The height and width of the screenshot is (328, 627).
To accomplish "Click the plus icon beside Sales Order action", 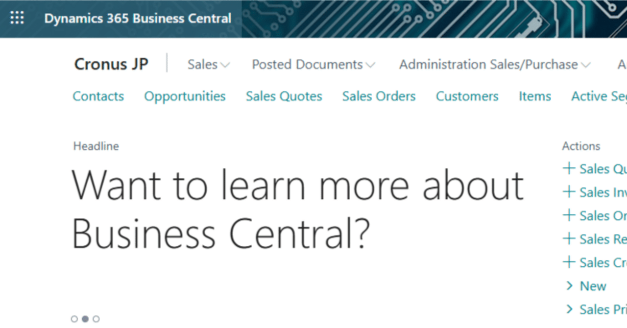I will (x=569, y=215).
